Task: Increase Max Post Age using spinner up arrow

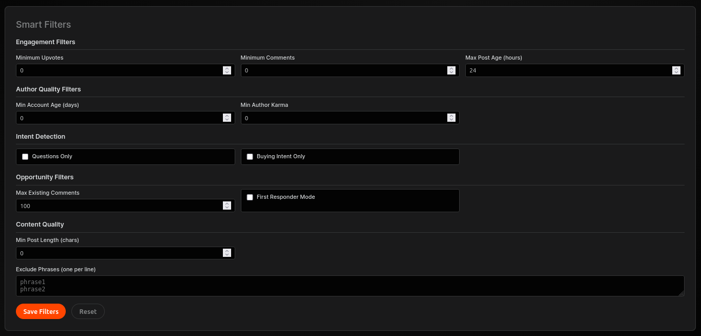Action: (x=676, y=68)
